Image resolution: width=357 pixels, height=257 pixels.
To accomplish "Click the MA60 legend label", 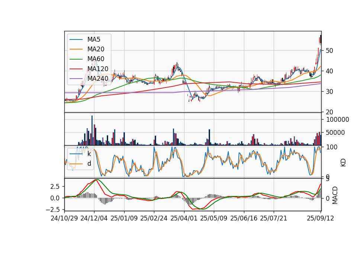I will tap(96, 59).
